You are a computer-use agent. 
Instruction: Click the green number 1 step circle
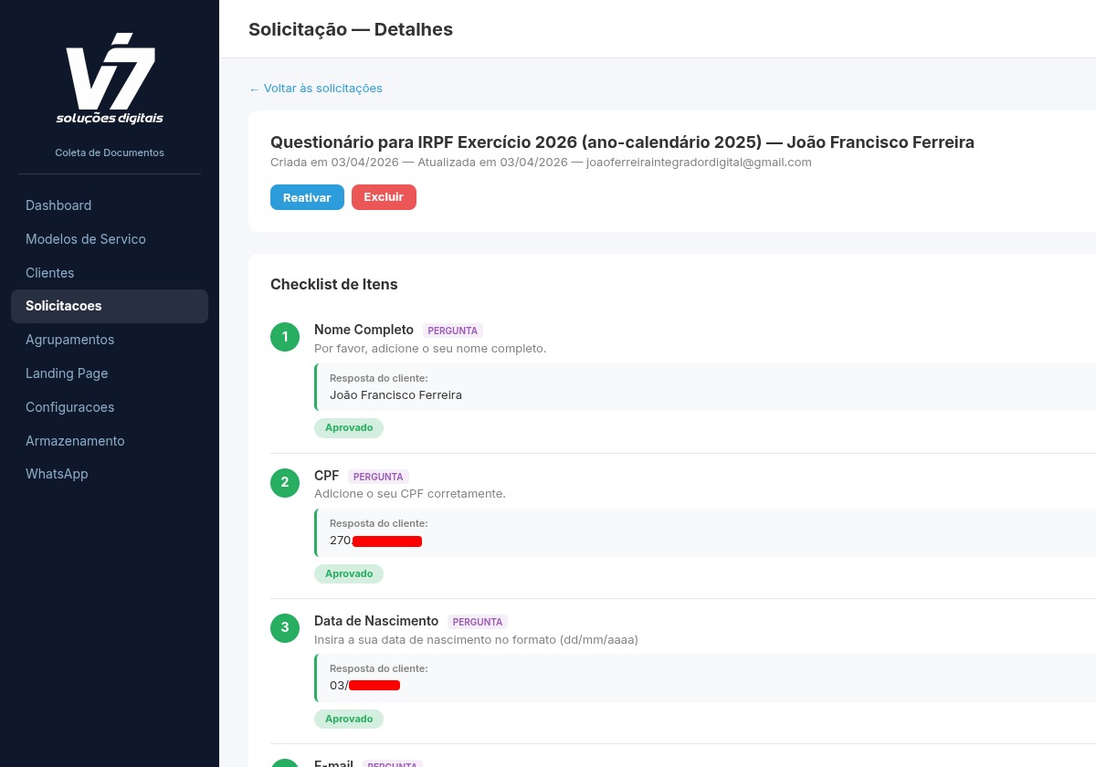tap(285, 337)
